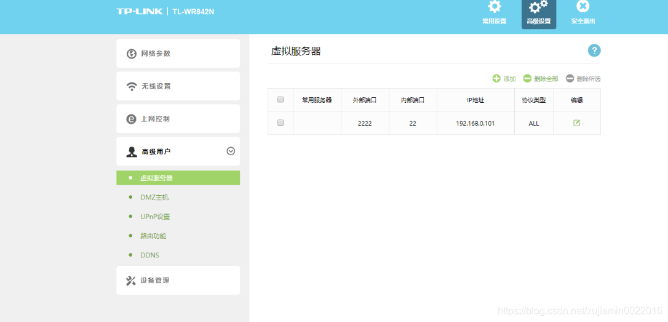Click the 常用服务器 column header
Viewport: 668px width, 322px height.
pyautogui.click(x=317, y=100)
